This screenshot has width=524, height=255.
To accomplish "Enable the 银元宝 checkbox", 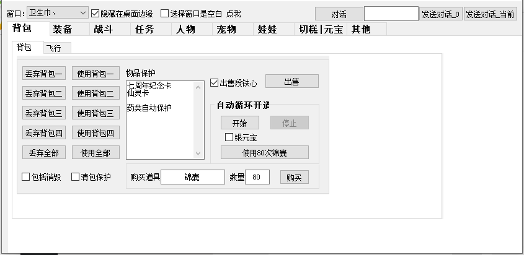I will [229, 137].
